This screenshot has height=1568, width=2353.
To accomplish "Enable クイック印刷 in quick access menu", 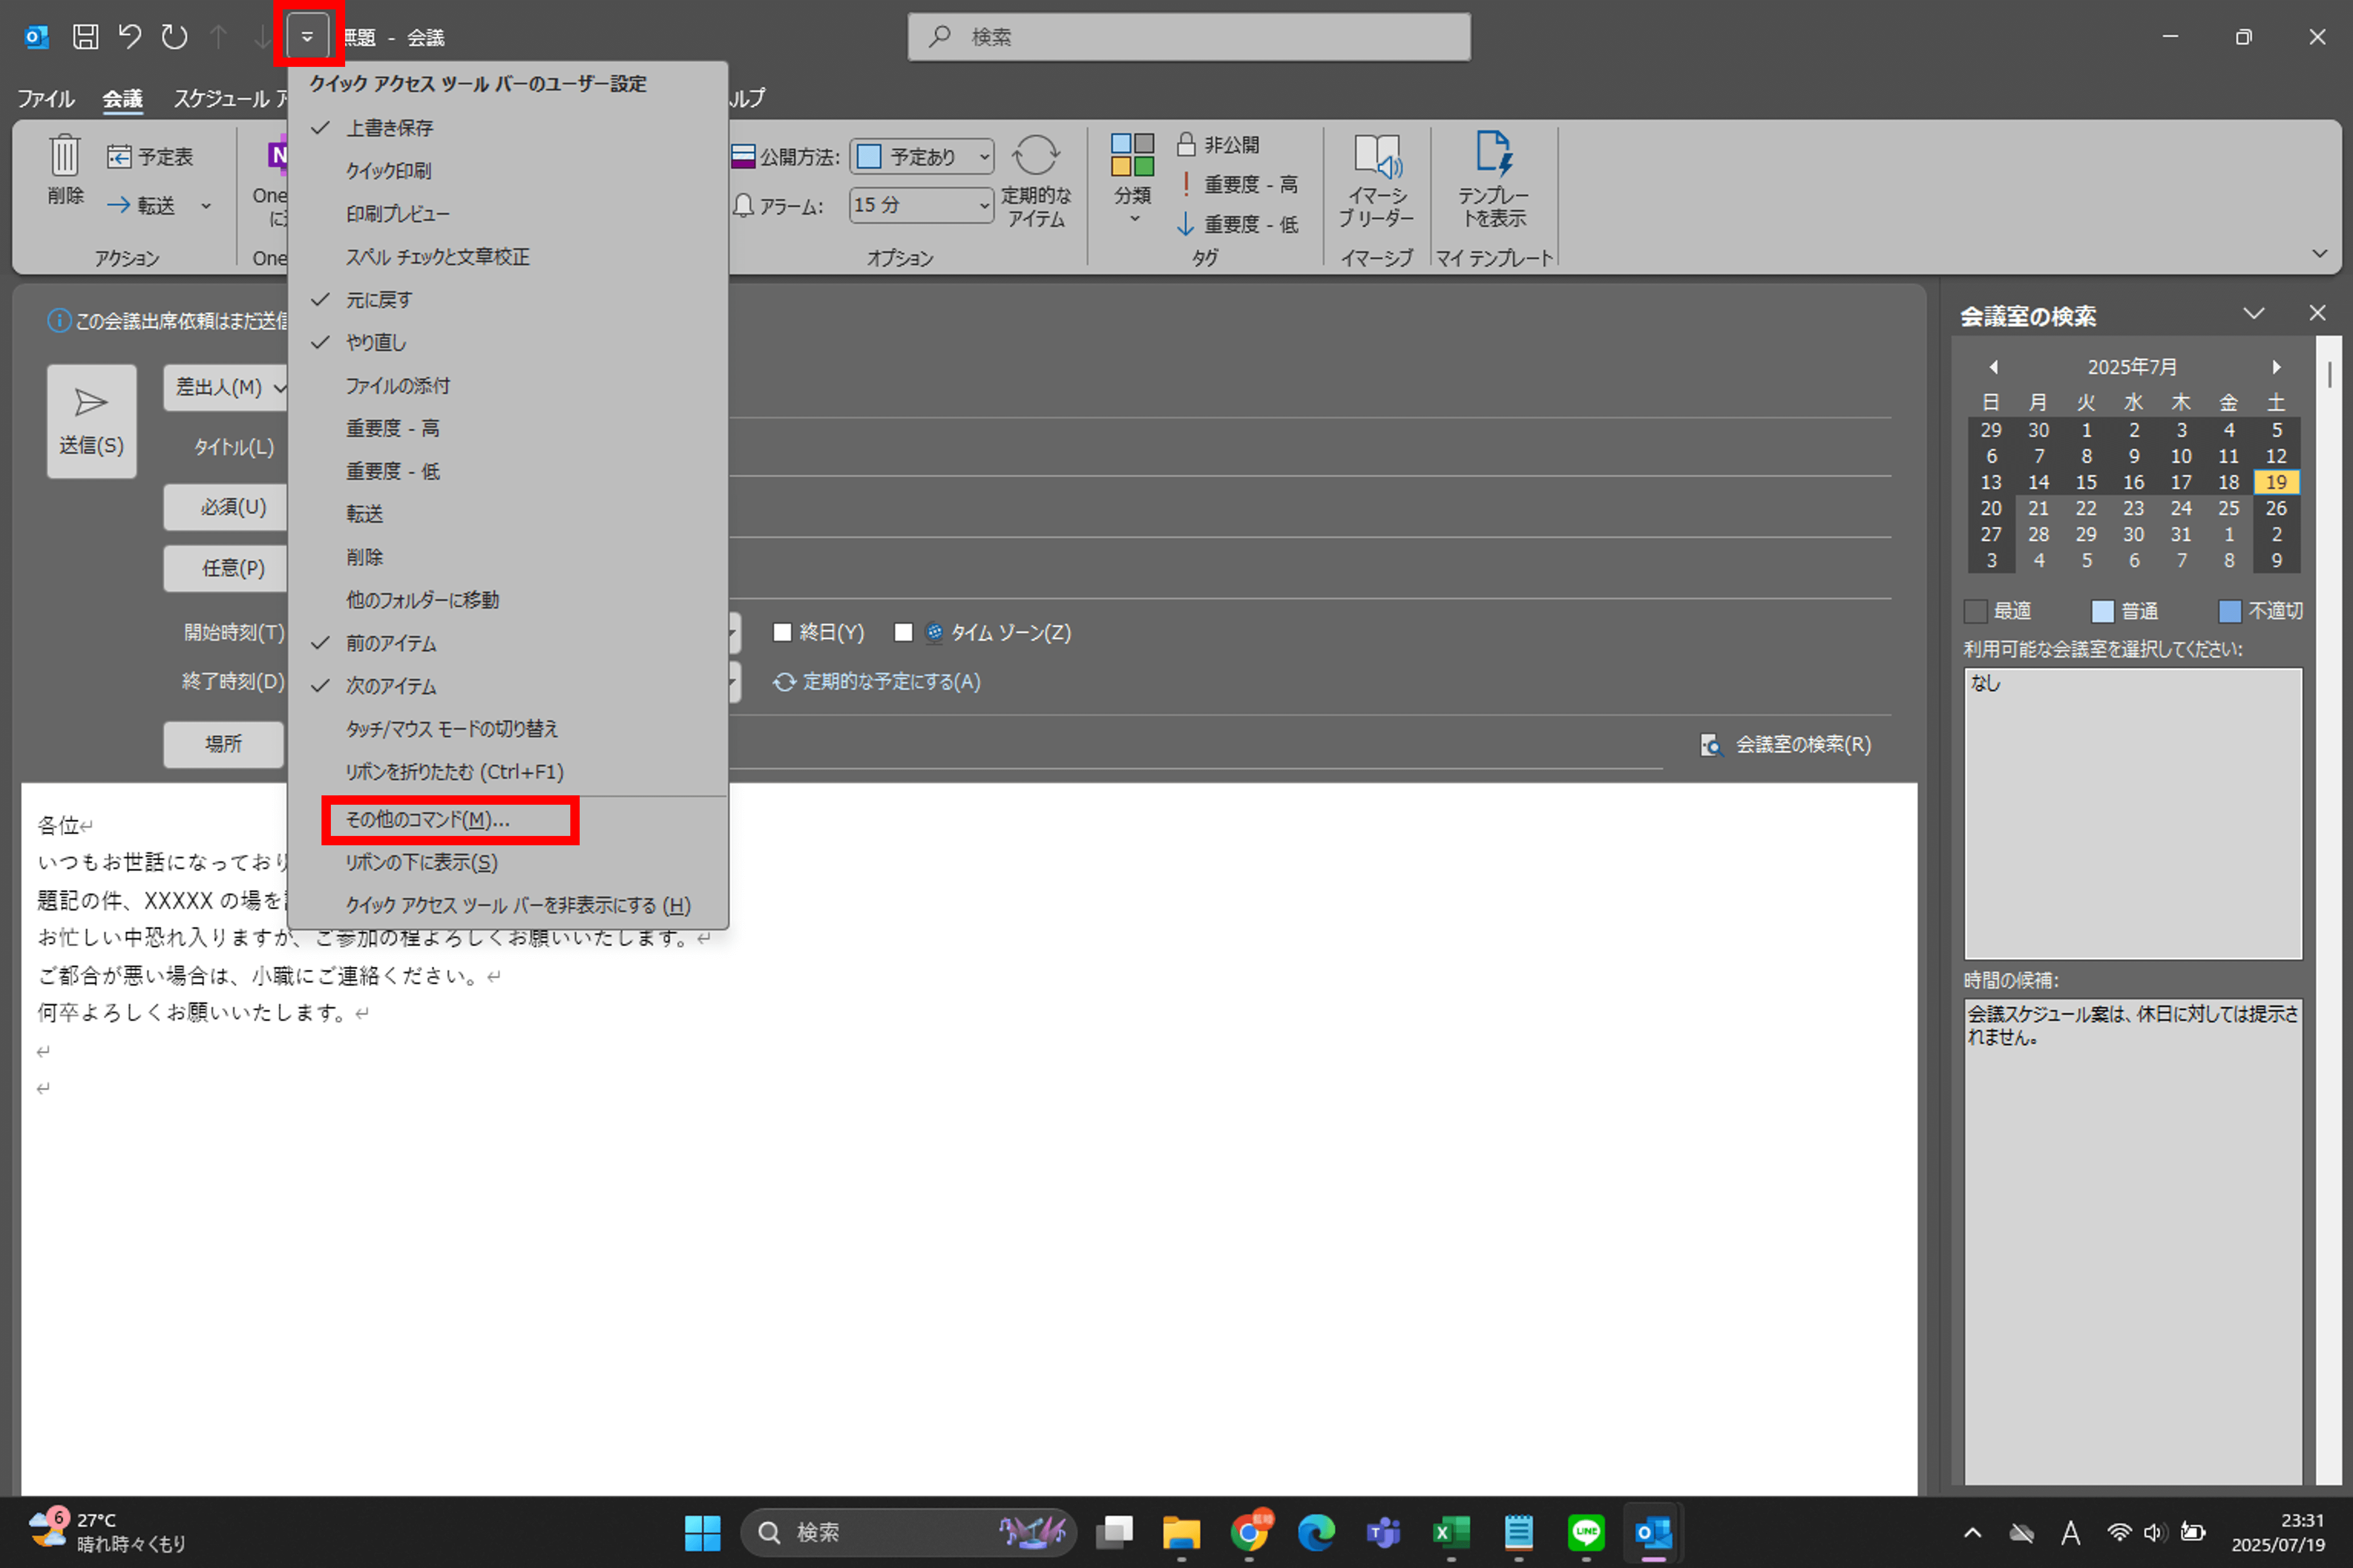I will (507, 171).
